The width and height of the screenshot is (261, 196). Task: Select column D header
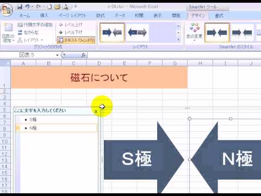tap(99, 63)
